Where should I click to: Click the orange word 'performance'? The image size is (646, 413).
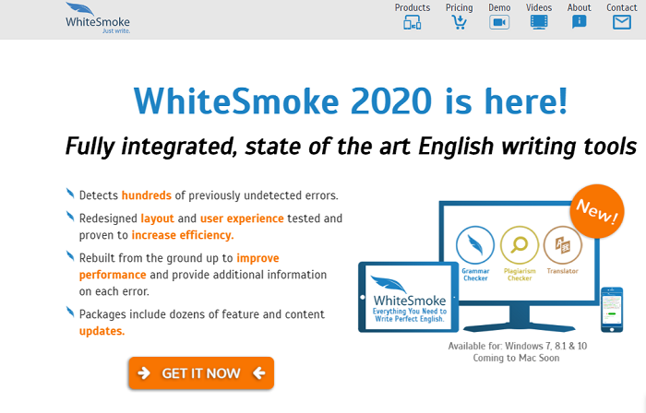coord(113,275)
